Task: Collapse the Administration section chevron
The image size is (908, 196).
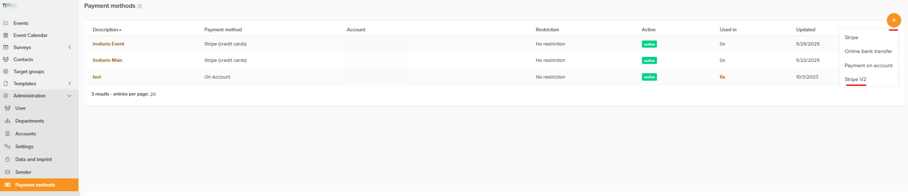Action: coord(70,96)
